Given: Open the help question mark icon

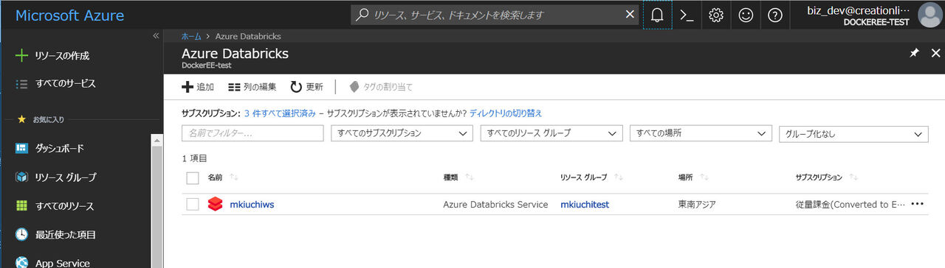Looking at the screenshot, I should [x=774, y=15].
